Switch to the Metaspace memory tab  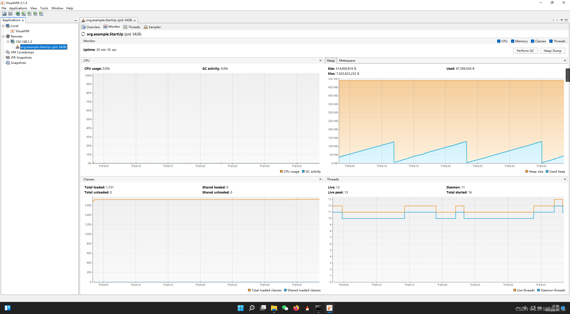tap(347, 61)
